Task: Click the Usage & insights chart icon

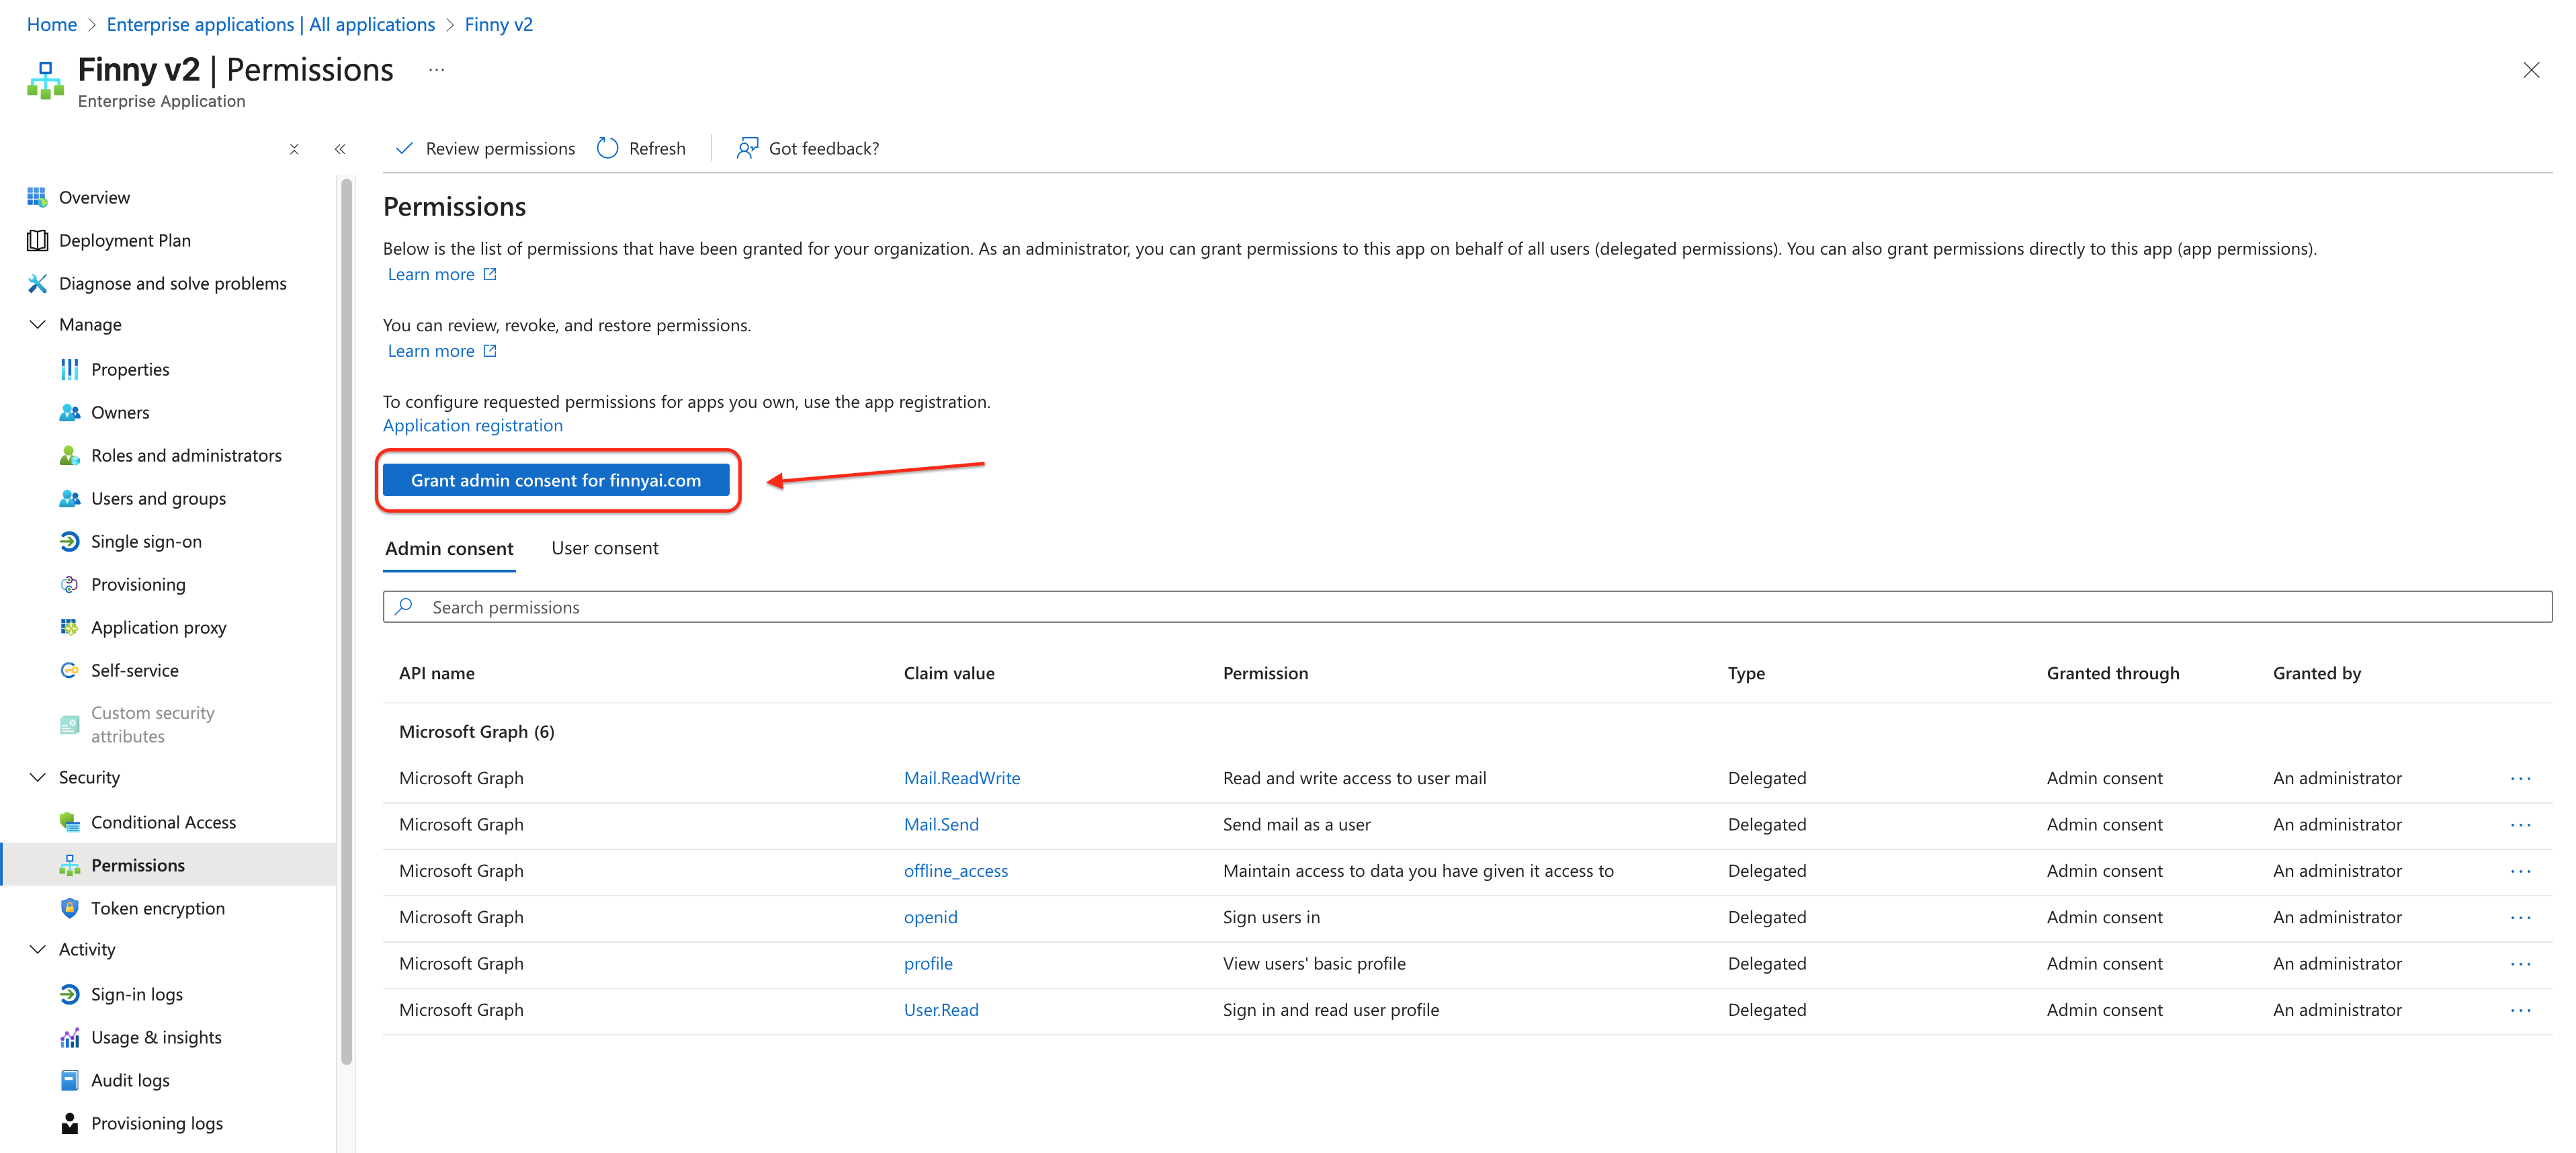Action: pyautogui.click(x=69, y=1037)
